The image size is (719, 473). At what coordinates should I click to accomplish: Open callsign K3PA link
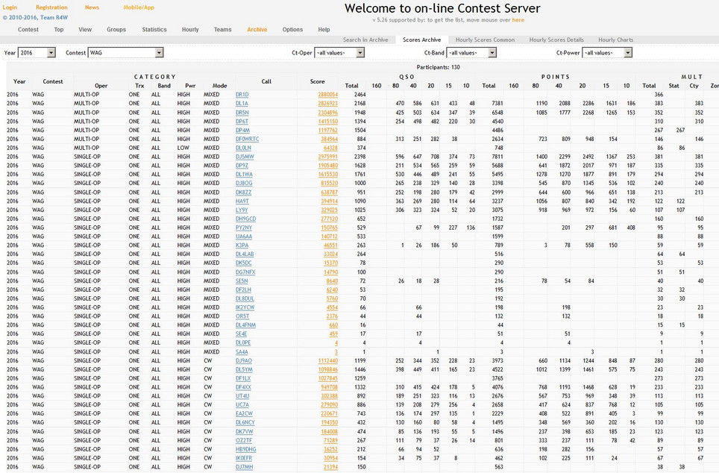pyautogui.click(x=242, y=245)
